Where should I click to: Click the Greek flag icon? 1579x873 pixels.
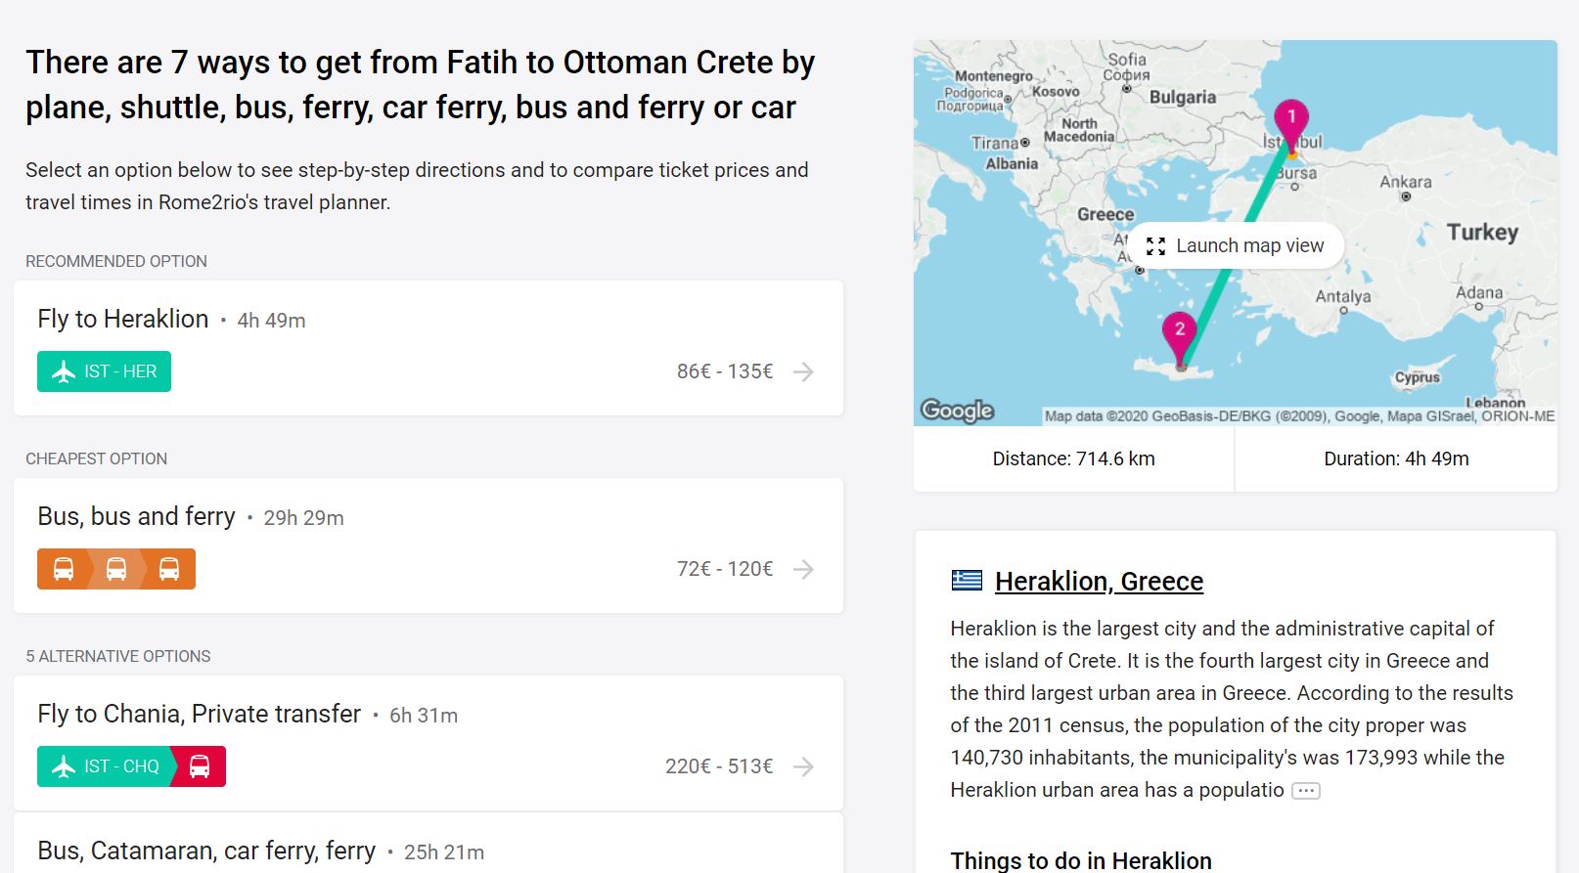click(x=967, y=581)
